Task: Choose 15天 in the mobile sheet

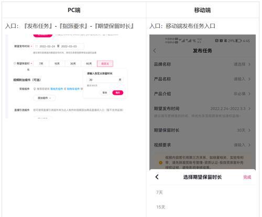Action: [x=161, y=207]
